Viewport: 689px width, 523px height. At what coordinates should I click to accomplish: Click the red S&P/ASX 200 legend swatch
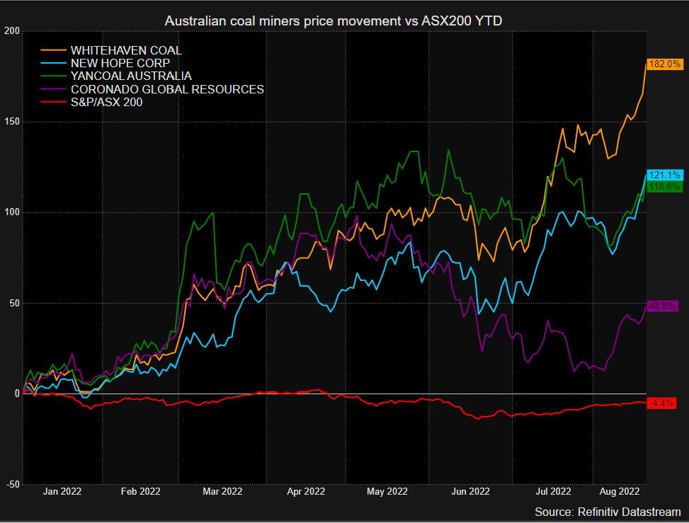pos(52,102)
